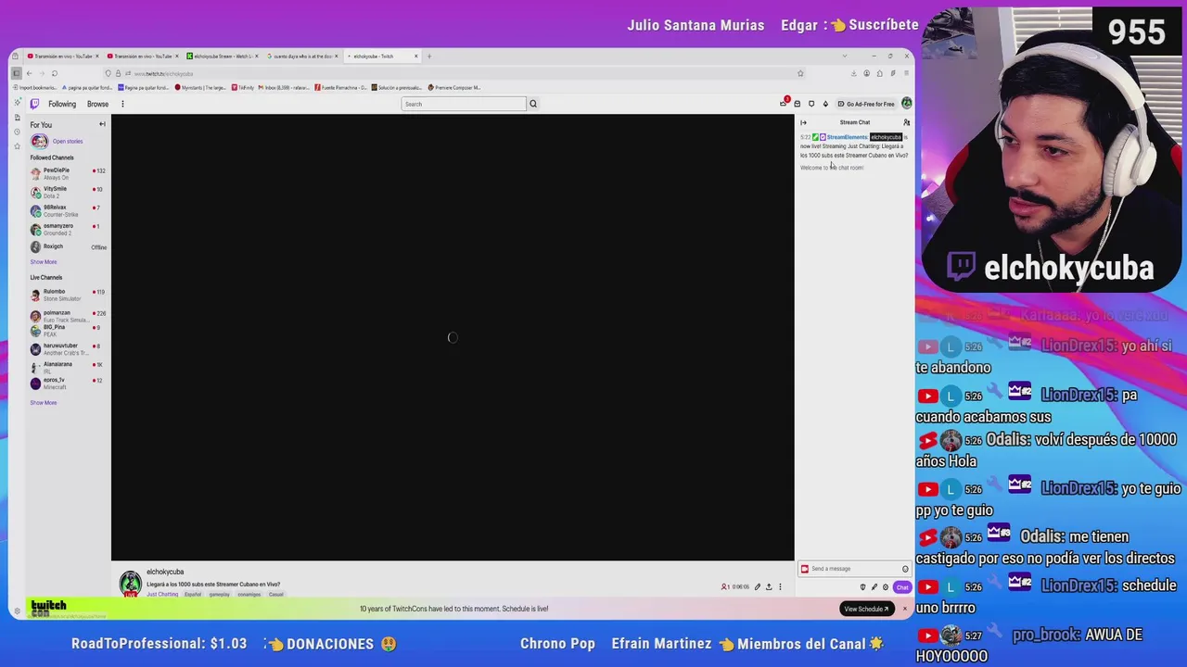The height and width of the screenshot is (667, 1187).
Task: Open Twitch home via the purple logo
Action: (x=34, y=104)
